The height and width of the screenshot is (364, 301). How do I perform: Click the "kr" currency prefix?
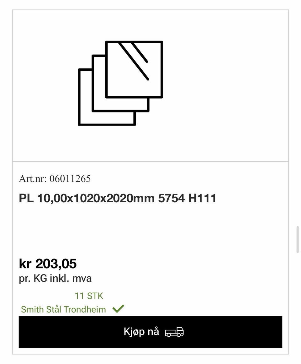coord(25,264)
